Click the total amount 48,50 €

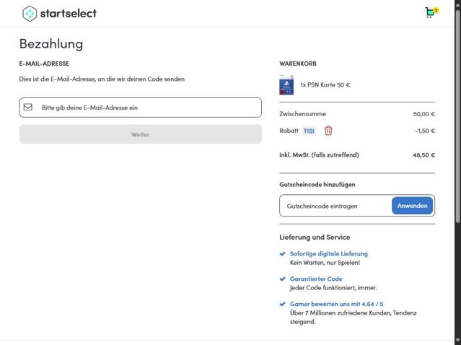[424, 154]
